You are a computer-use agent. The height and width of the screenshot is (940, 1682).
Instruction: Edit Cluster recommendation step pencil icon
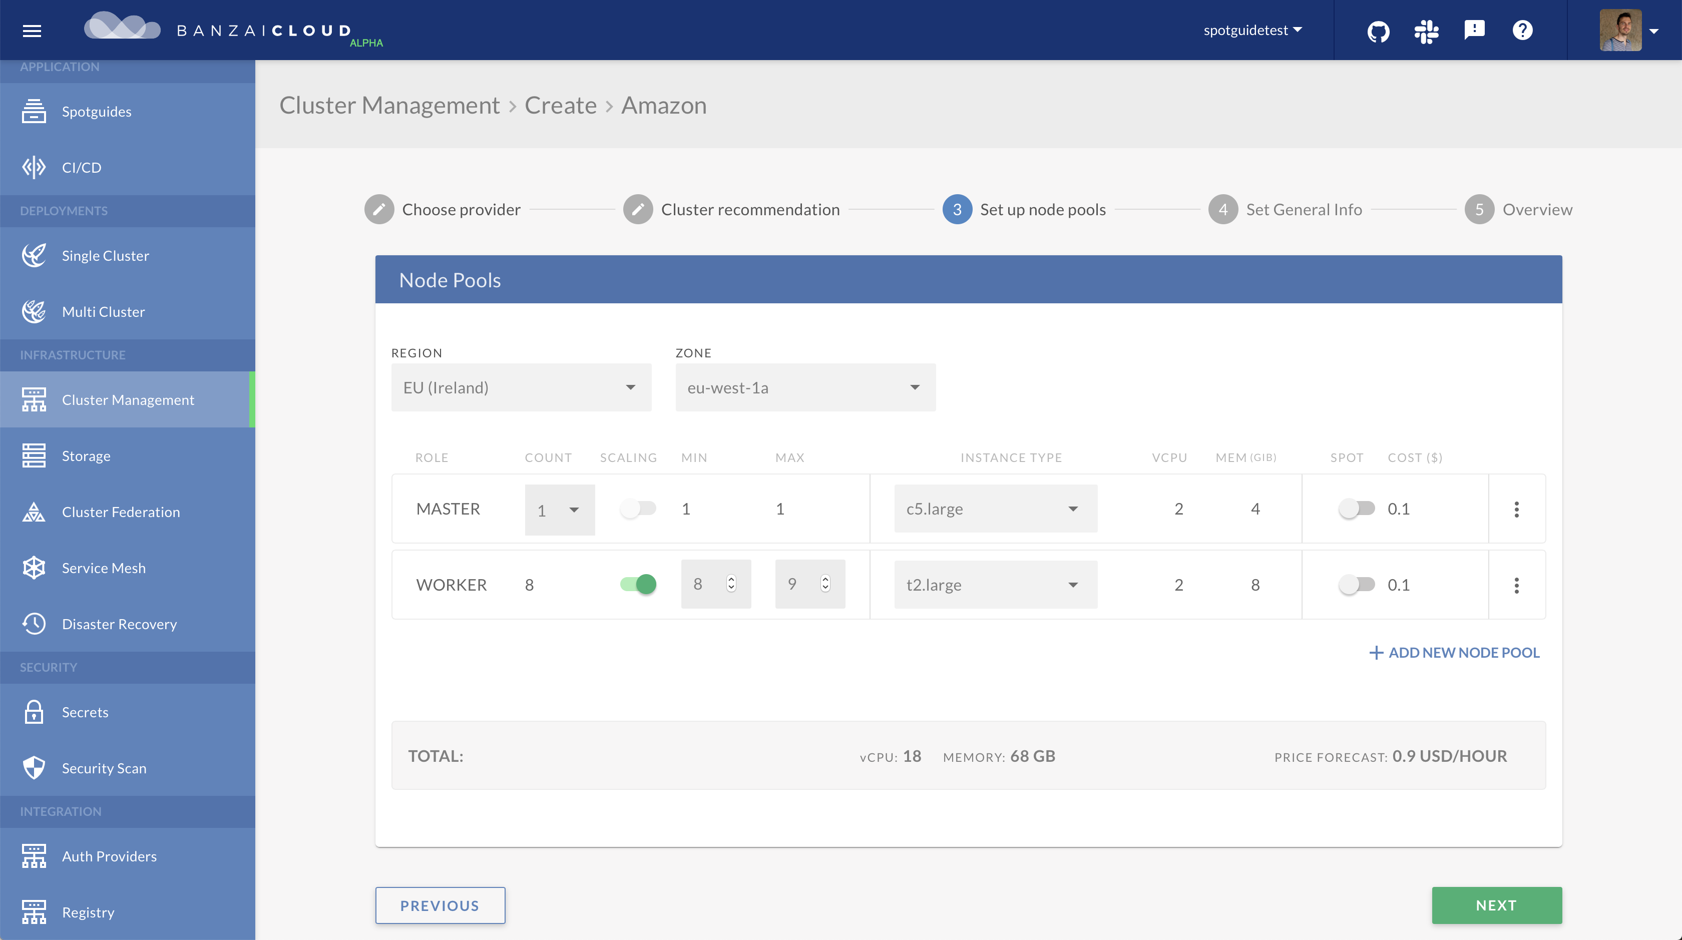[638, 210]
